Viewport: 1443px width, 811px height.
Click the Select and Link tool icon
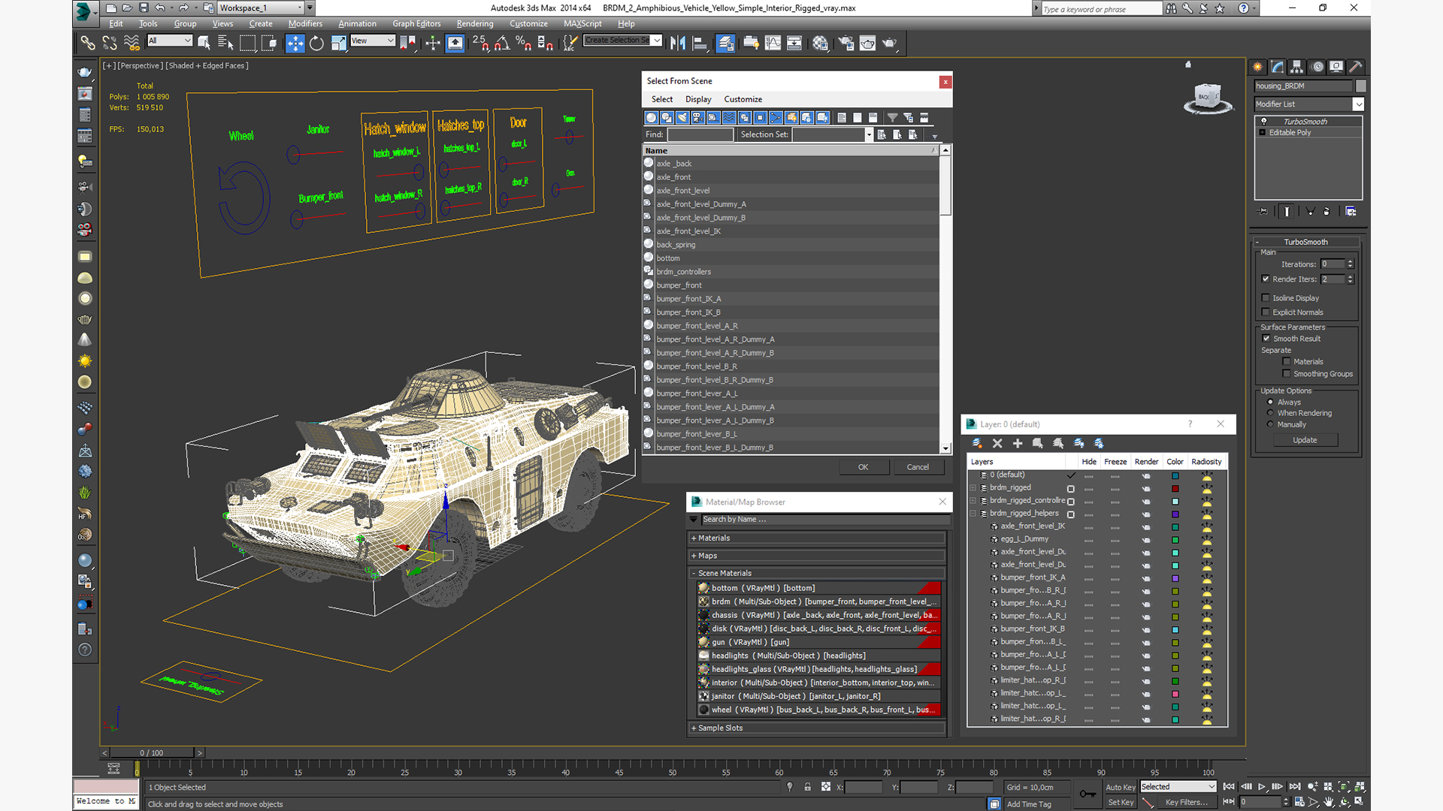pyautogui.click(x=88, y=43)
